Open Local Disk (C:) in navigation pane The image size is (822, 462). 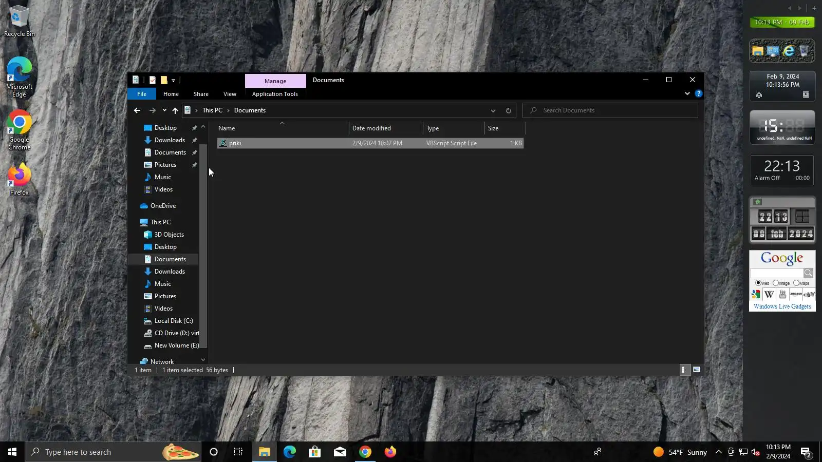pos(174,321)
